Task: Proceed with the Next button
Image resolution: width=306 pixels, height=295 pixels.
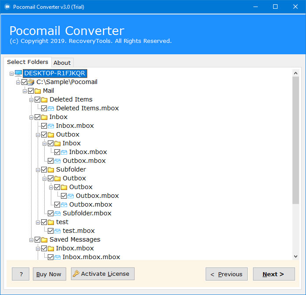Action: 274,274
